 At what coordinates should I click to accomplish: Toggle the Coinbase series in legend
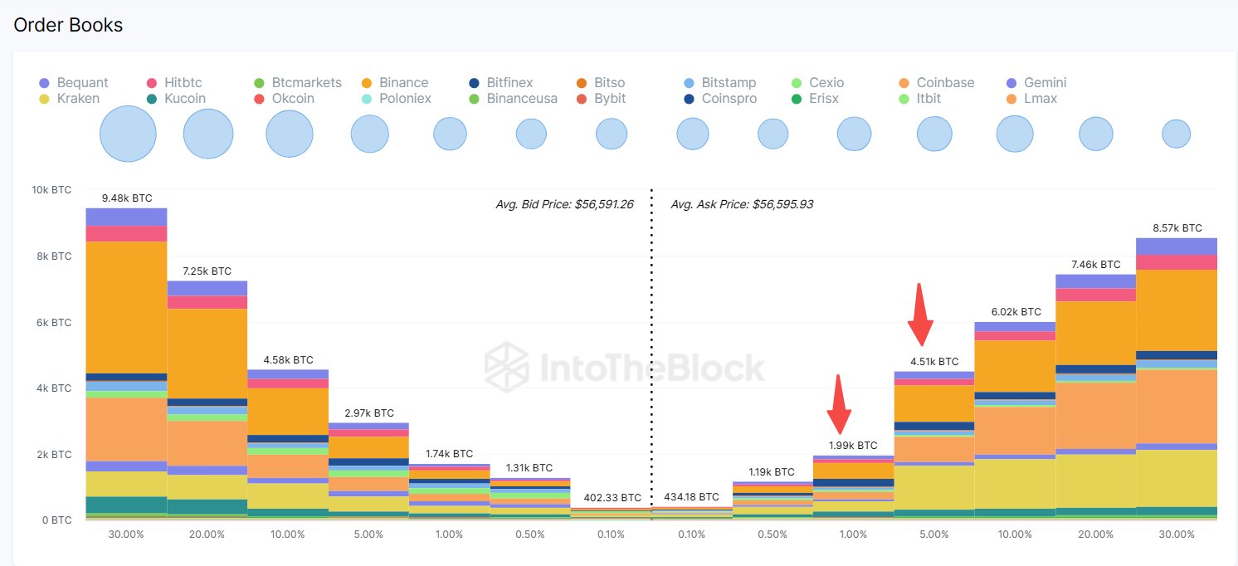[x=945, y=83]
